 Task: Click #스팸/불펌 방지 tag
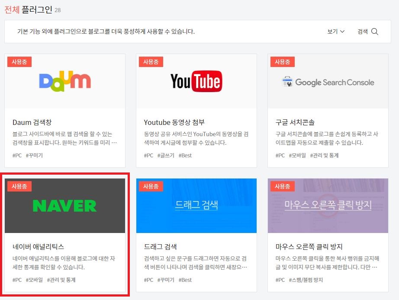[306, 280]
